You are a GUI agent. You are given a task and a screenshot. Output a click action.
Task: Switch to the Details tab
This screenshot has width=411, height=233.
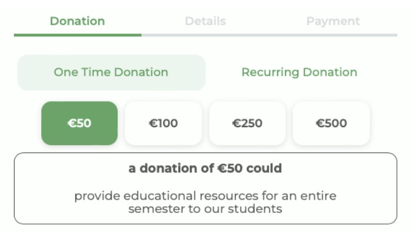tap(206, 21)
